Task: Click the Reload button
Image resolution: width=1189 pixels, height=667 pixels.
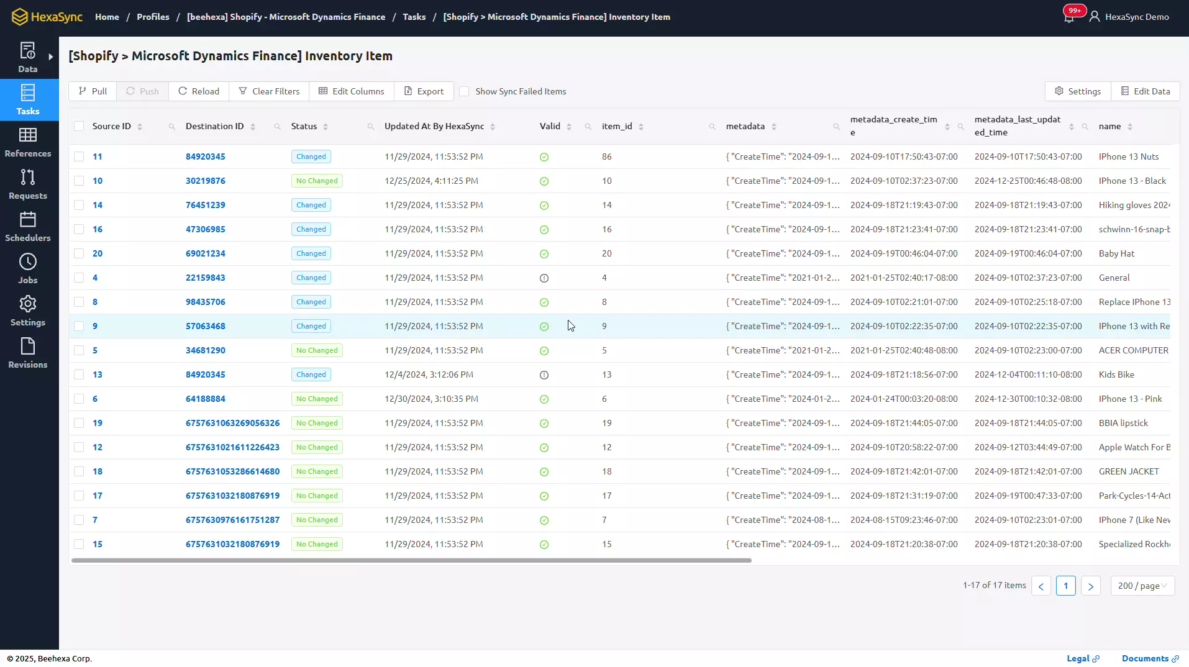Action: point(199,91)
